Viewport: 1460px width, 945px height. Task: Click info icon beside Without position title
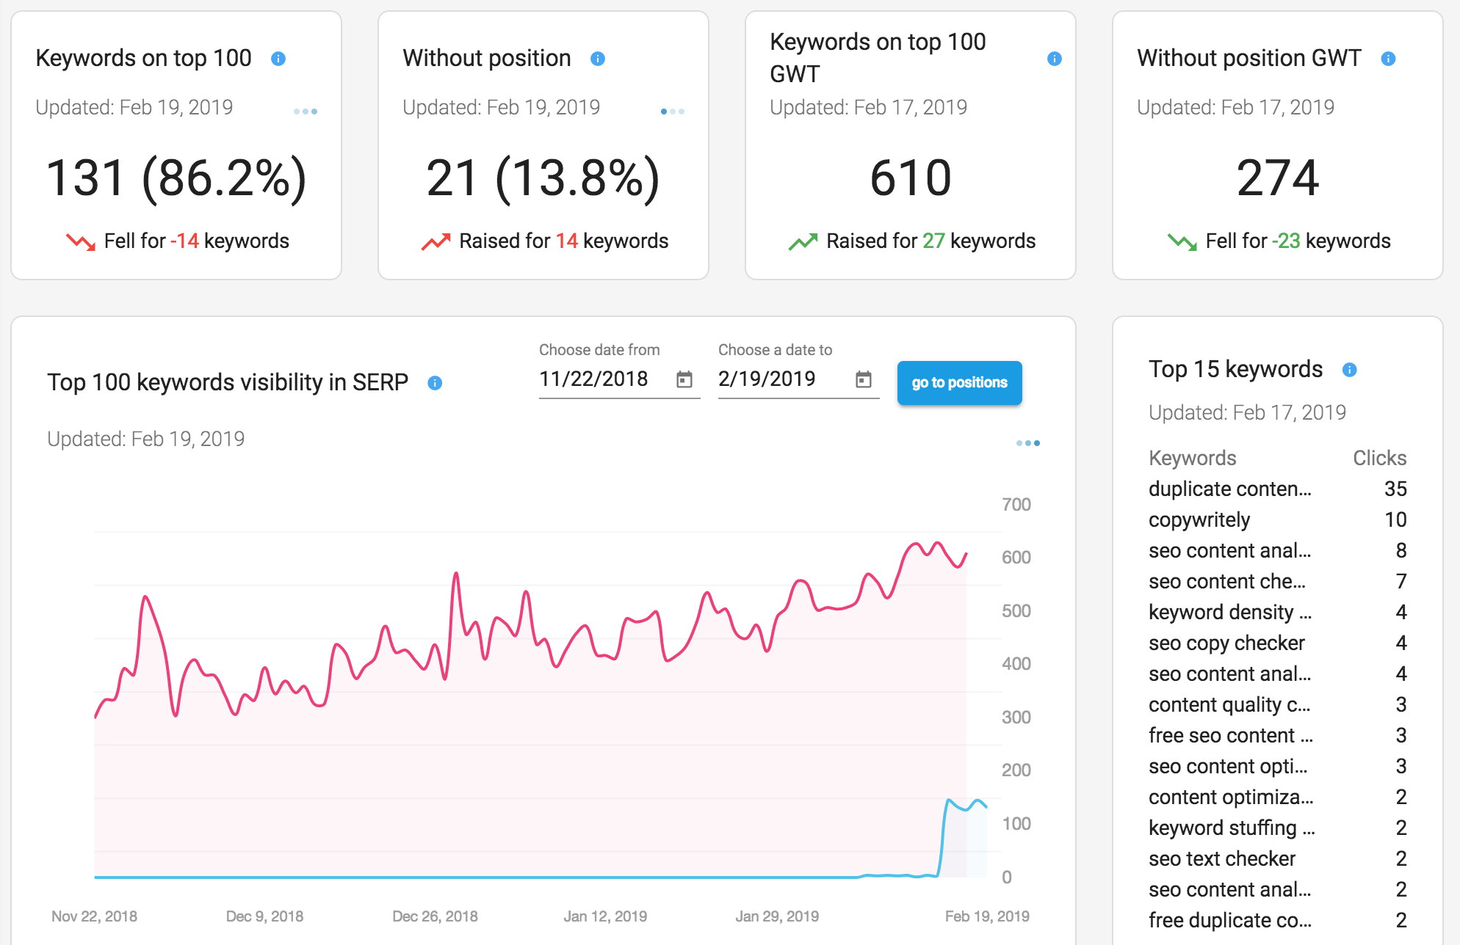pyautogui.click(x=598, y=59)
